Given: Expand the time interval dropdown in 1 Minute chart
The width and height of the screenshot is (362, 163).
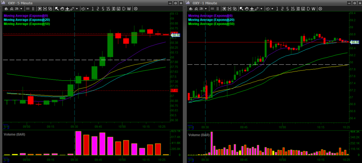Looking at the screenshot, I should pyautogui.click(x=272, y=8).
